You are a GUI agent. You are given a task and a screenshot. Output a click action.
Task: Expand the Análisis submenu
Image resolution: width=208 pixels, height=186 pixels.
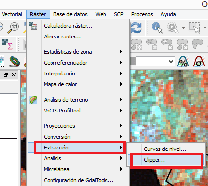coord(78,158)
